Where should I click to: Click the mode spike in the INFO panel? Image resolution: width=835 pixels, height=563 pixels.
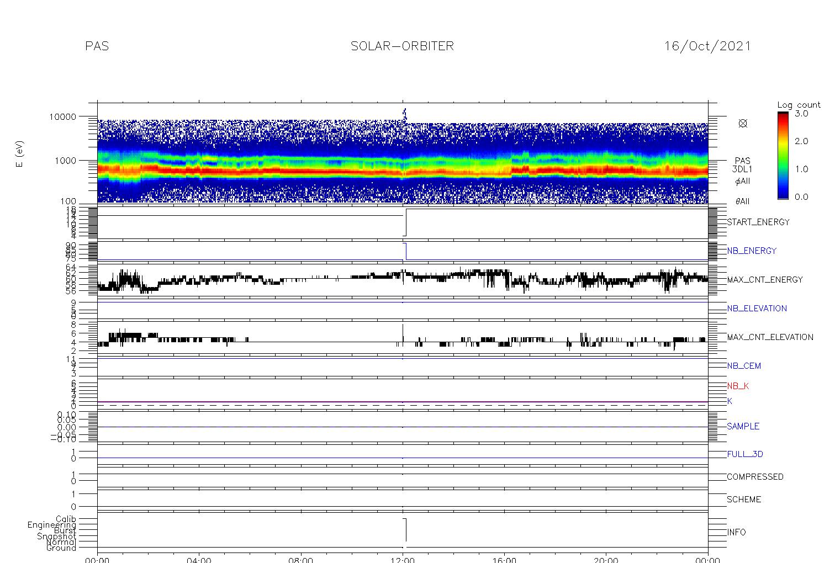click(405, 531)
